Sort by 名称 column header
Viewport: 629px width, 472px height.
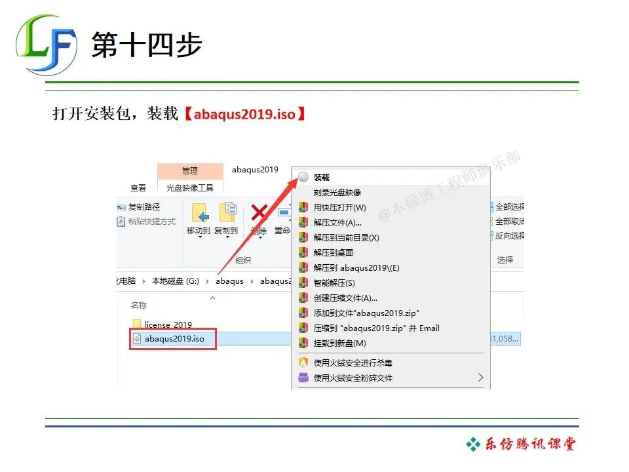pyautogui.click(x=139, y=305)
